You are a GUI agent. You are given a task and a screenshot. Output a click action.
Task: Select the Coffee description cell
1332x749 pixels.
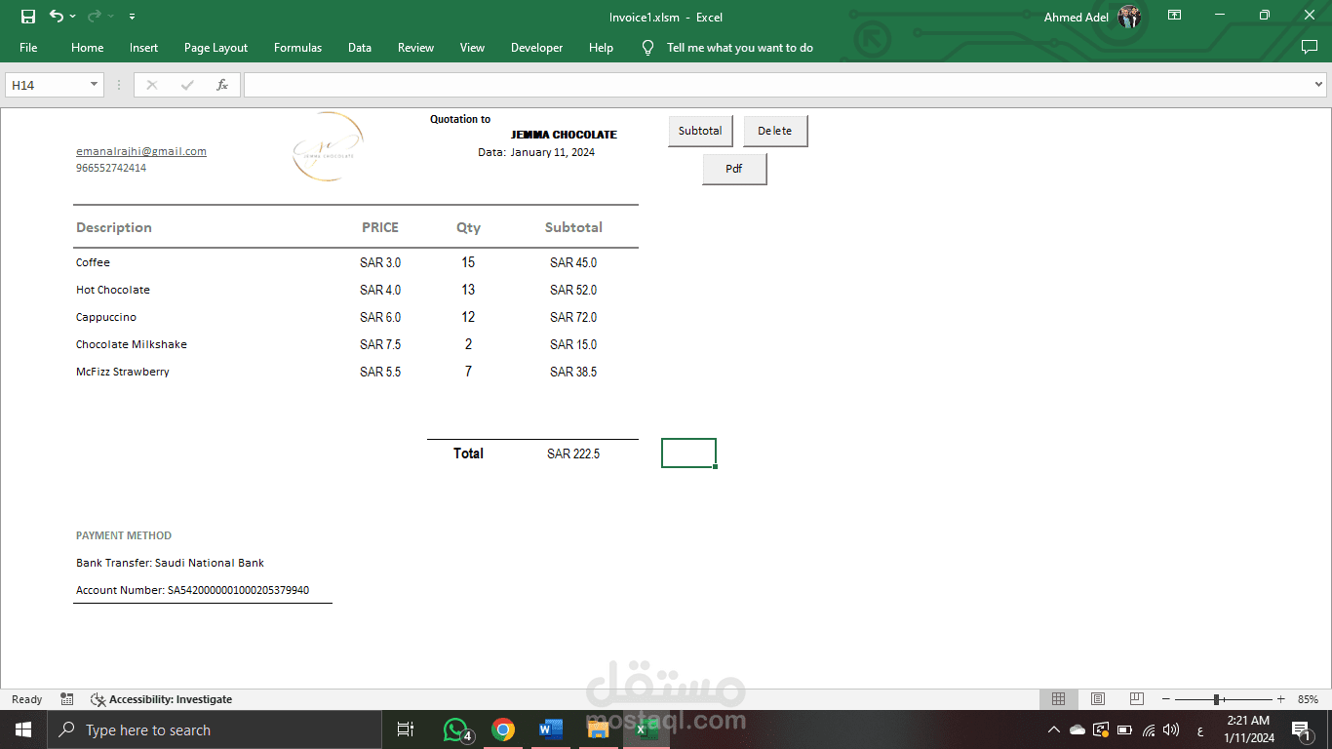[93, 262]
